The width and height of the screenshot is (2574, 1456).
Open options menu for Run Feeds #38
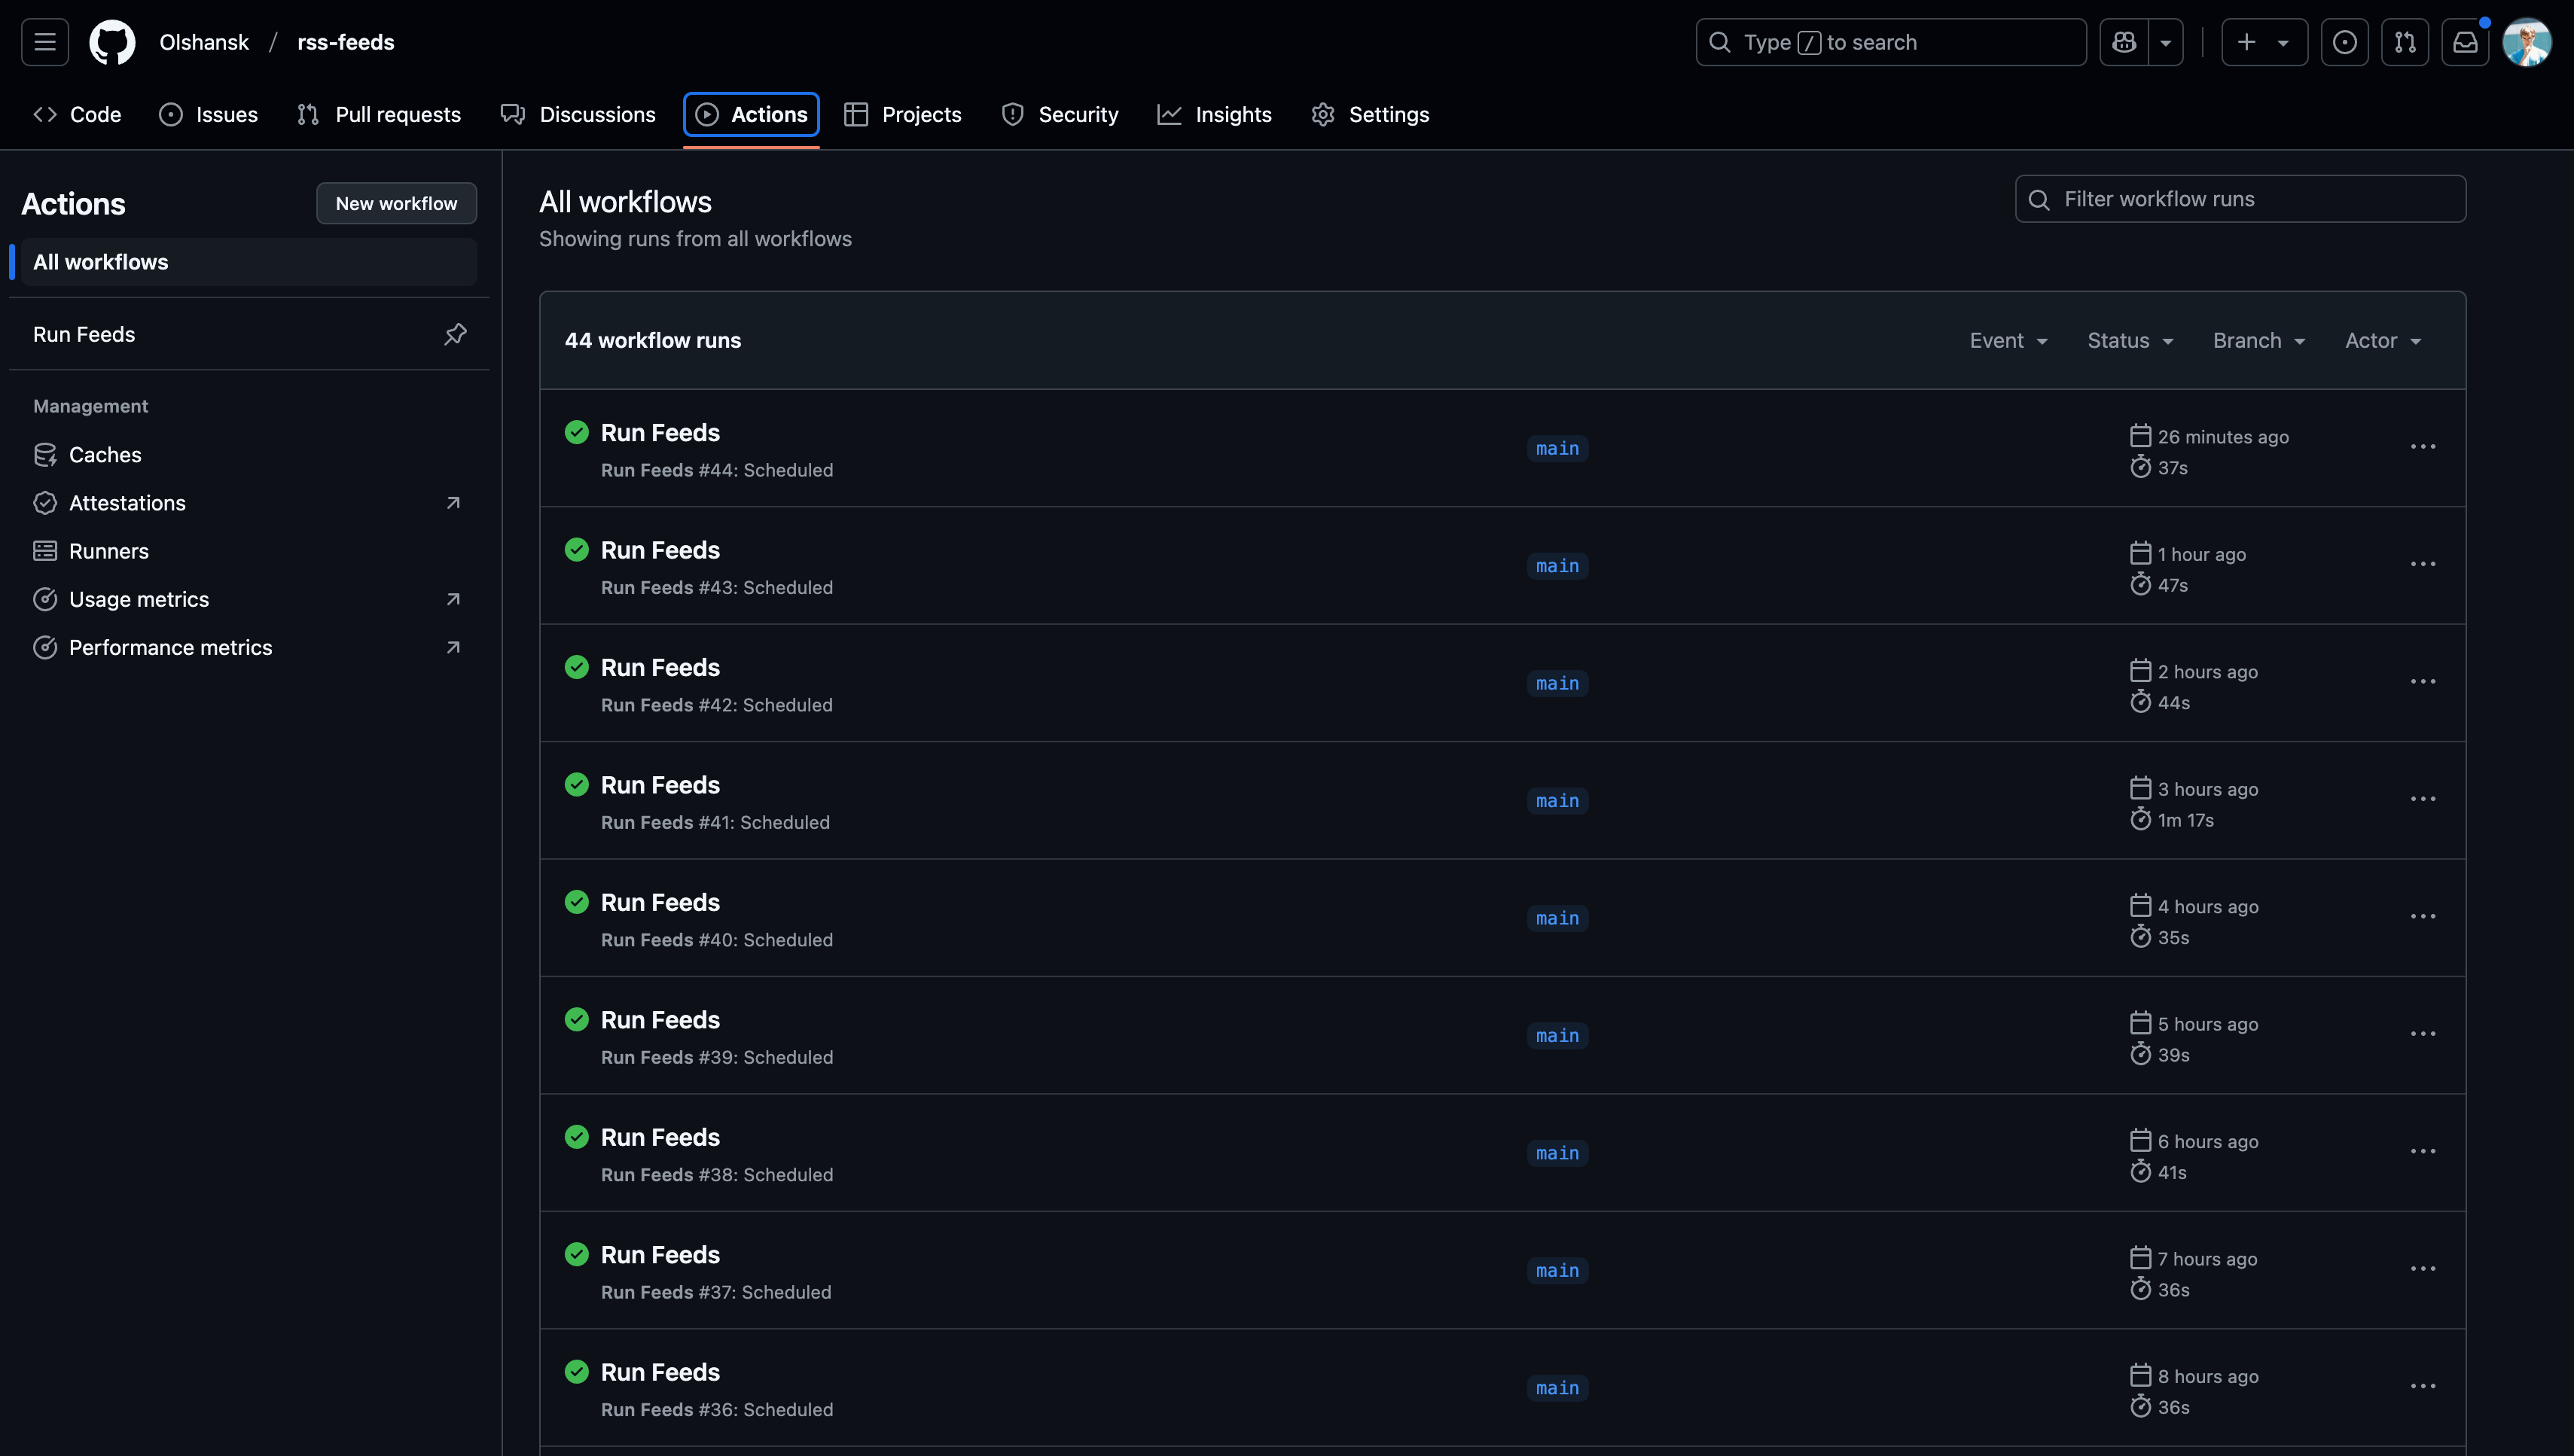coord(2422,1151)
